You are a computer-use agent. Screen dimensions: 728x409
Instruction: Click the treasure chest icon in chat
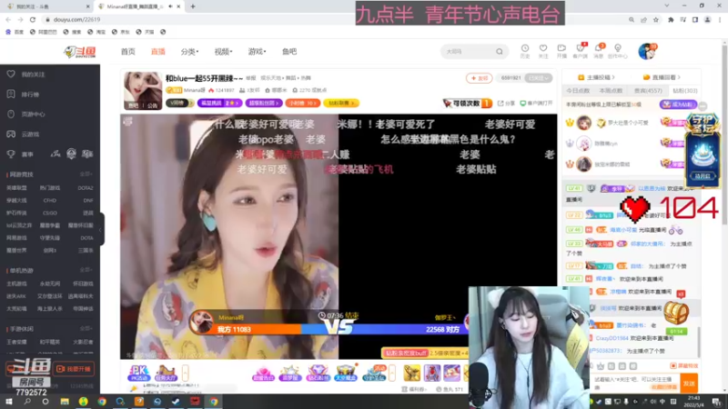(675, 313)
